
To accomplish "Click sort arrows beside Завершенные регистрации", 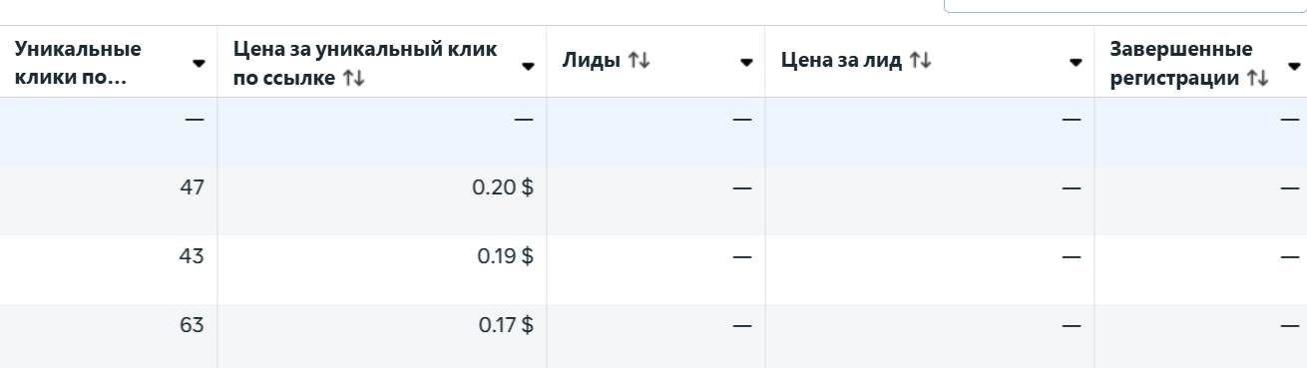I will click(1258, 79).
